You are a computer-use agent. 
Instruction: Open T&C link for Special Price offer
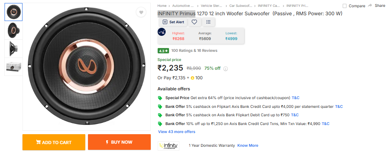point(295,98)
